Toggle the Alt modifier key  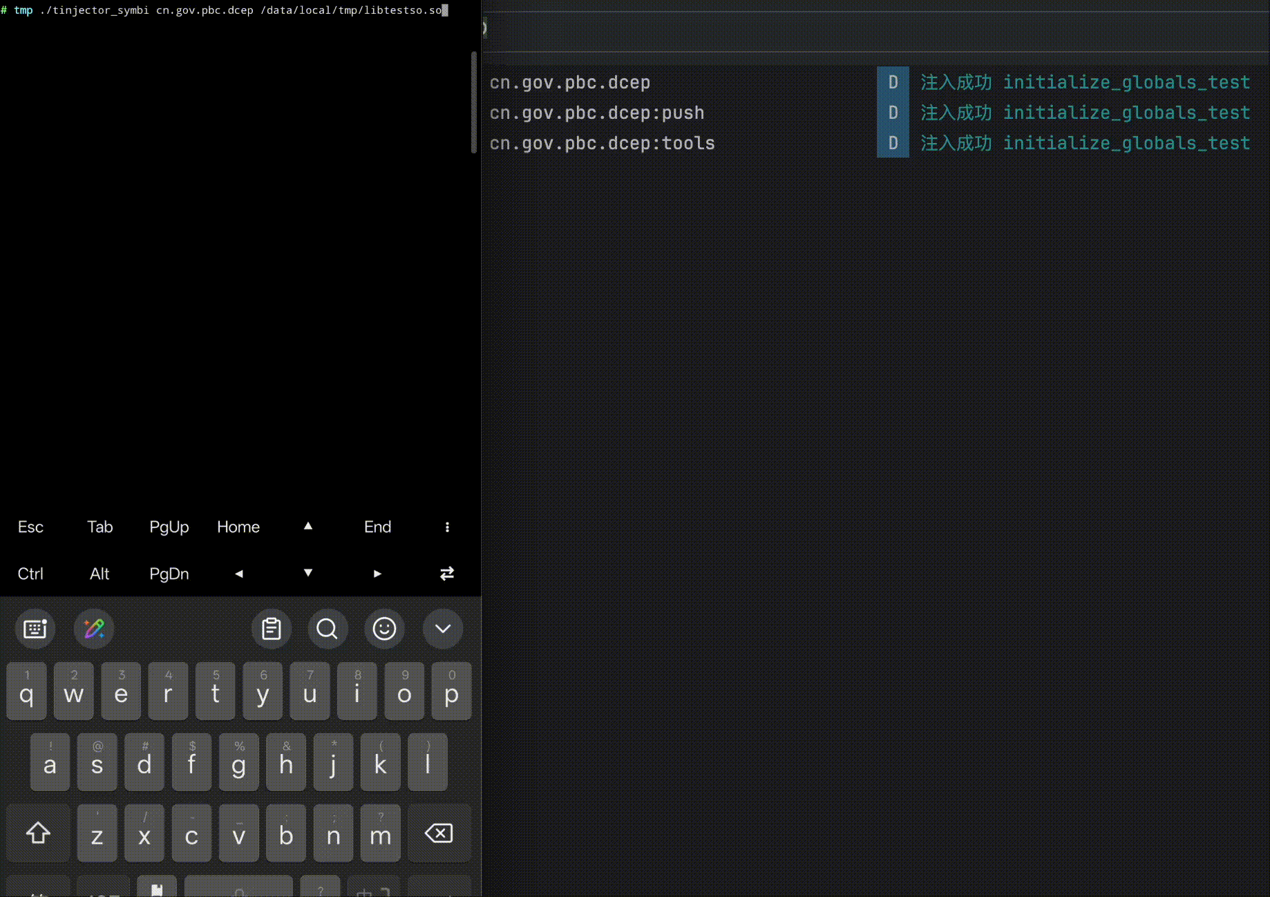pos(99,574)
